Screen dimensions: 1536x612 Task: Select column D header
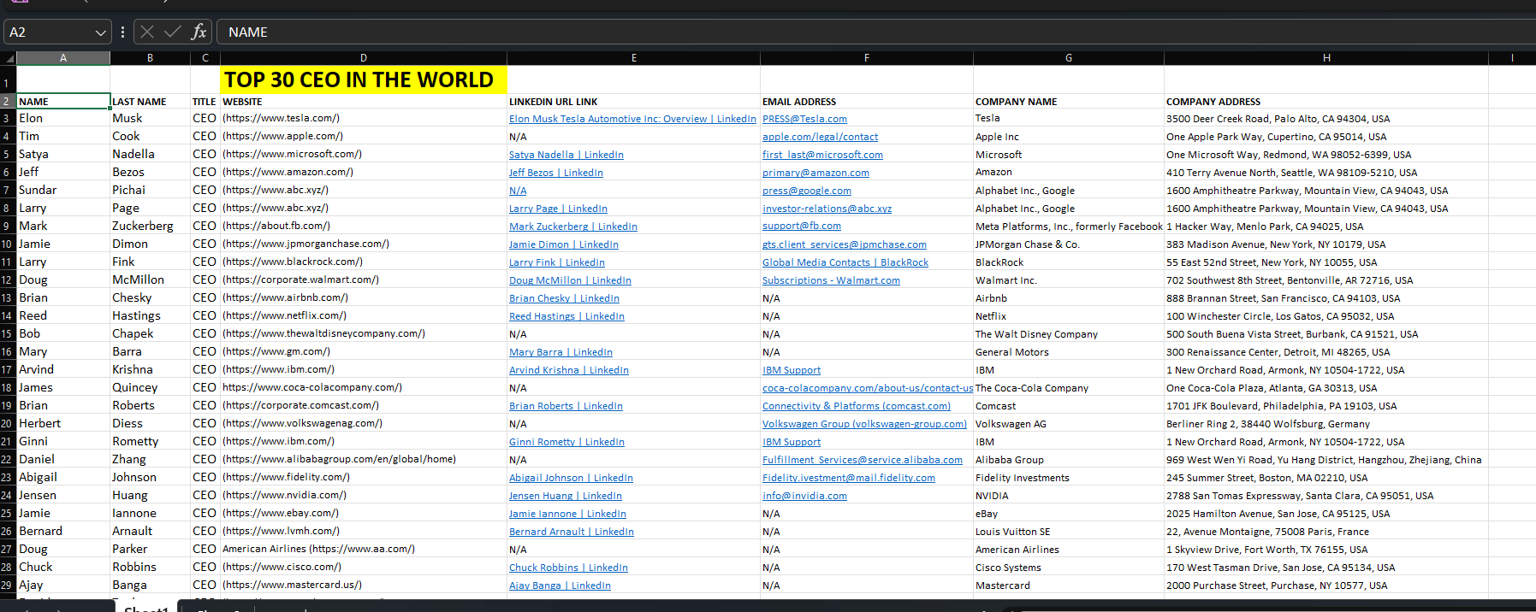(x=364, y=58)
